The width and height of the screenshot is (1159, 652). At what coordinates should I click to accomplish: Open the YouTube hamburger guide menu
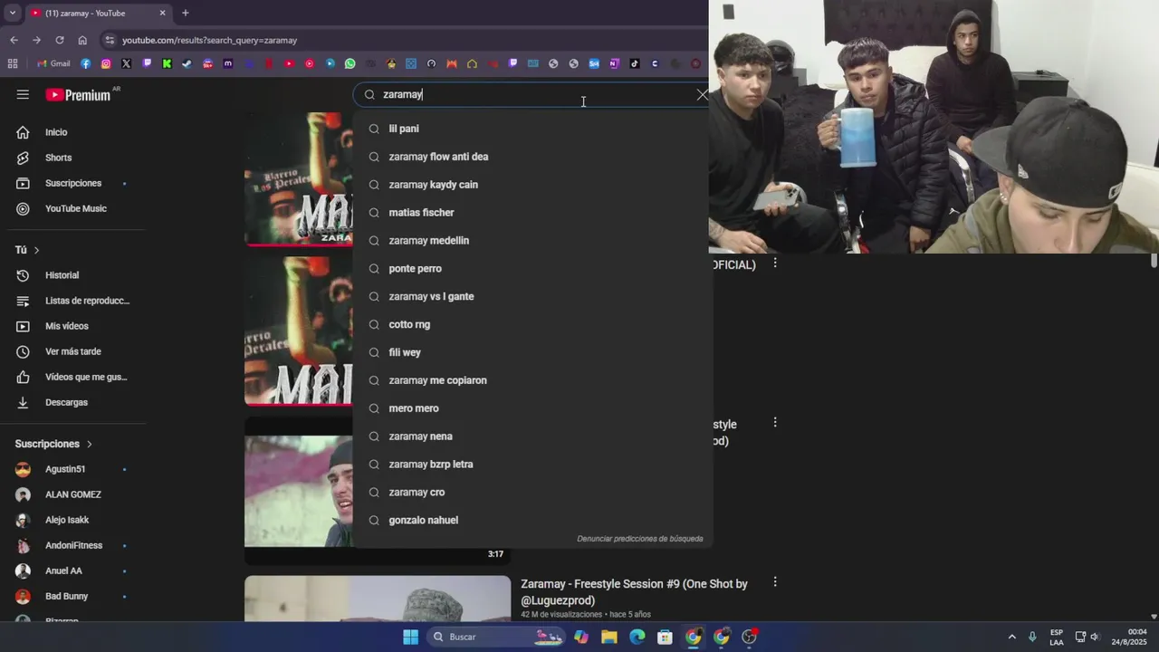tap(23, 94)
